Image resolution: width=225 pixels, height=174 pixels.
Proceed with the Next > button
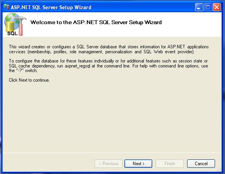(x=139, y=164)
